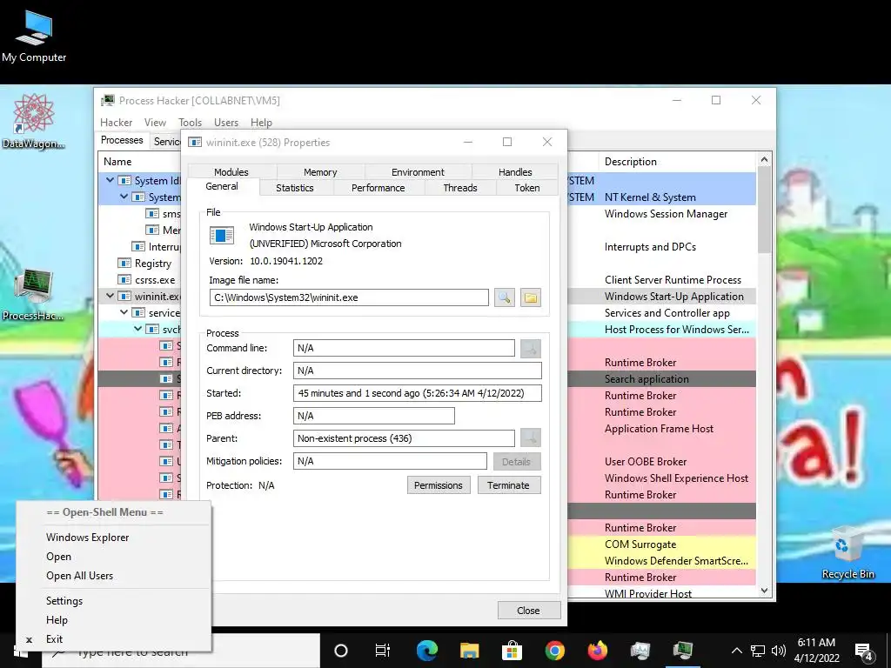Switch to the Modules tab
891x668 pixels.
[231, 171]
